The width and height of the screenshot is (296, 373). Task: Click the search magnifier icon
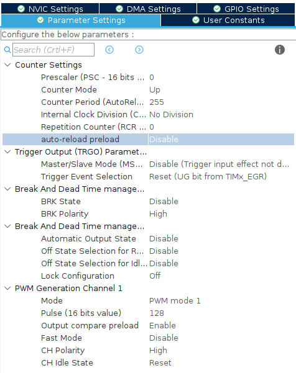(7, 50)
